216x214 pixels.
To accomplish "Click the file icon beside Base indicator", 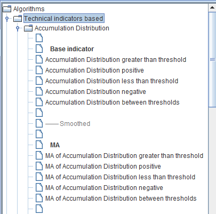I will [x=39, y=49].
